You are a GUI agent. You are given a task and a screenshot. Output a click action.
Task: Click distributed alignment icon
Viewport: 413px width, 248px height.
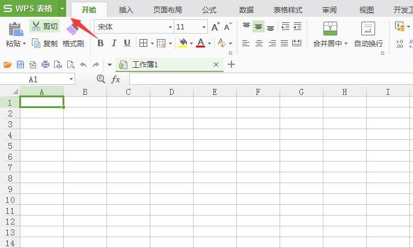[296, 43]
